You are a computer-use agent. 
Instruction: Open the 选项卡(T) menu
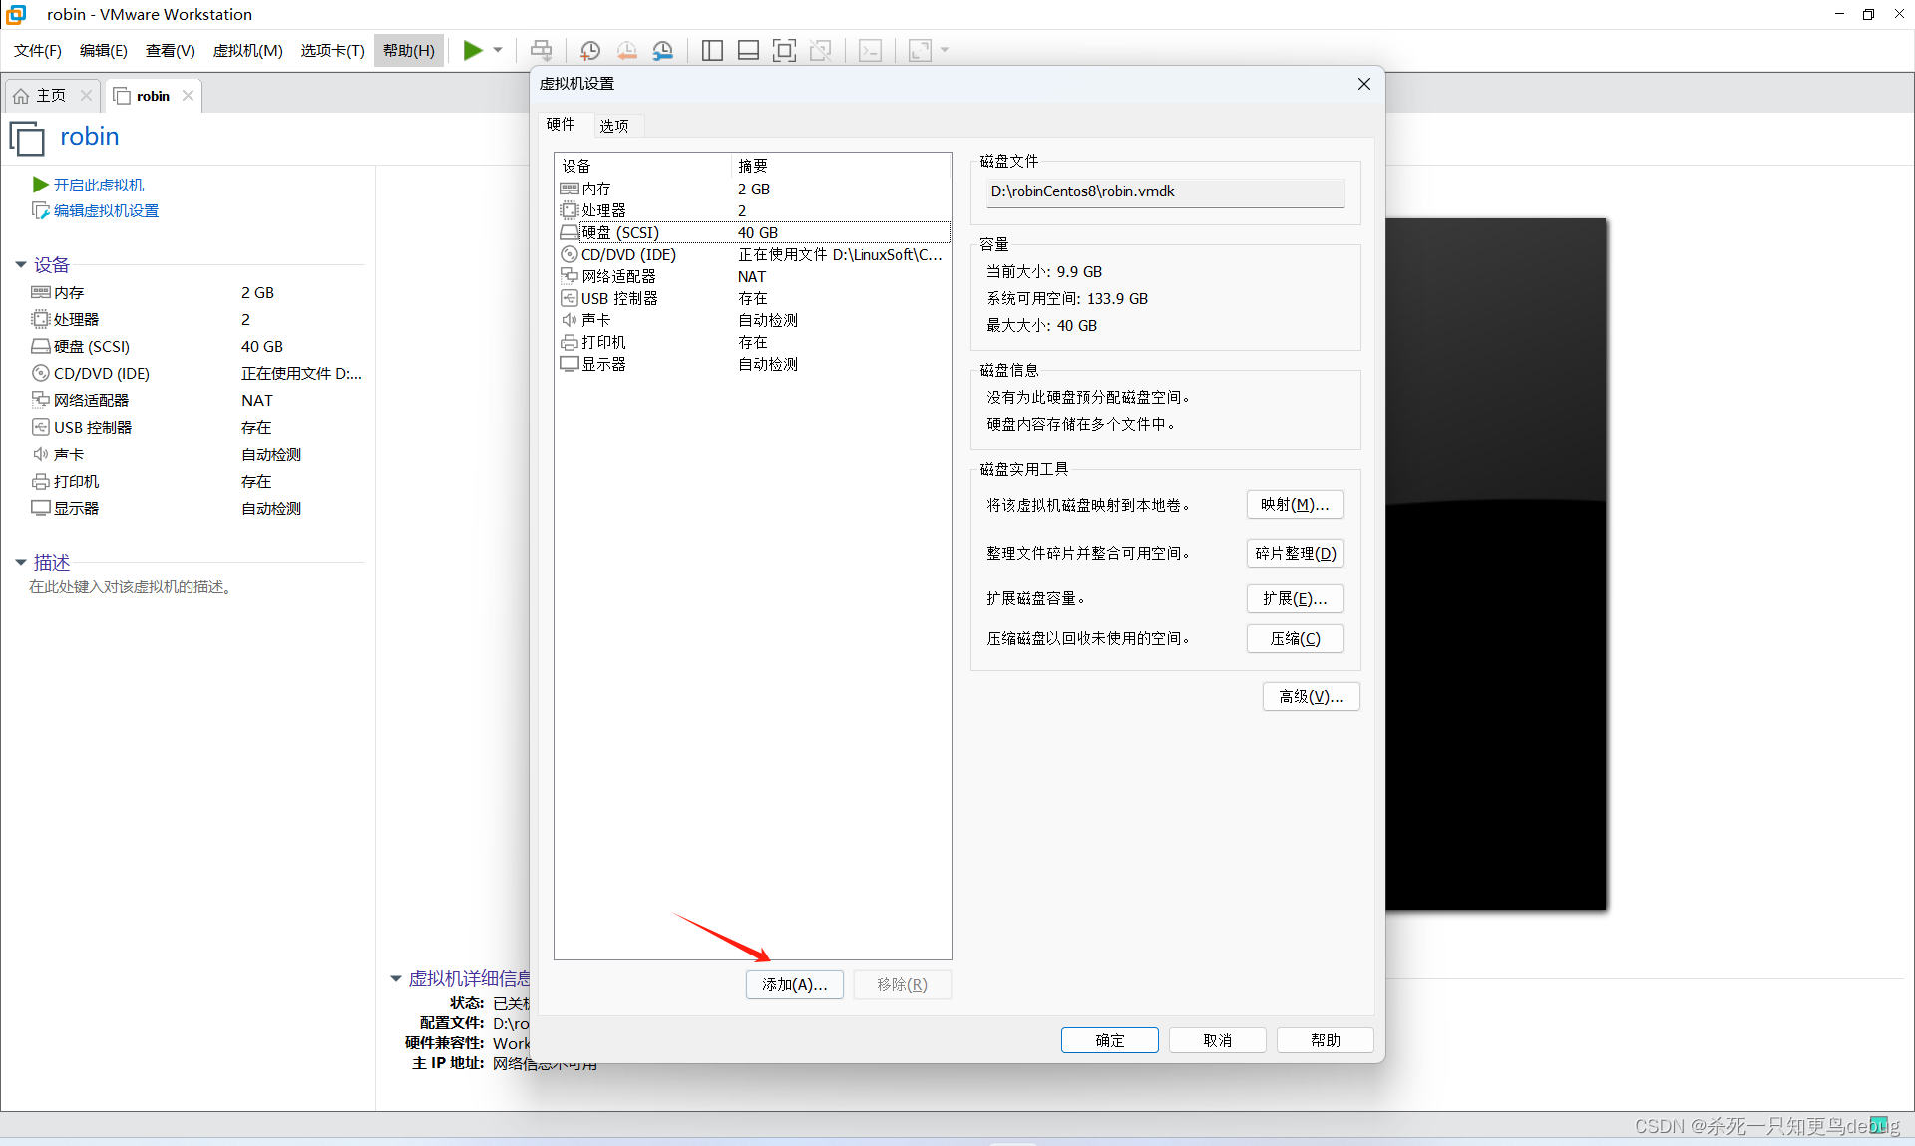[x=333, y=50]
